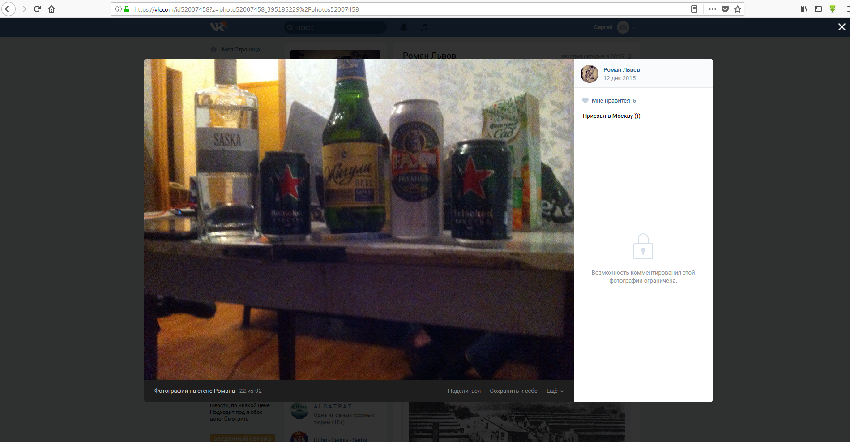Image resolution: width=850 pixels, height=442 pixels.
Task: Open Firefox library icon
Action: click(804, 9)
